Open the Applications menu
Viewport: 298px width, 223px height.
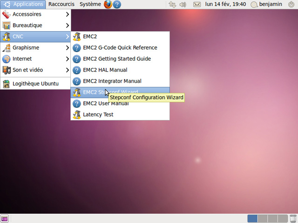[x=23, y=4]
